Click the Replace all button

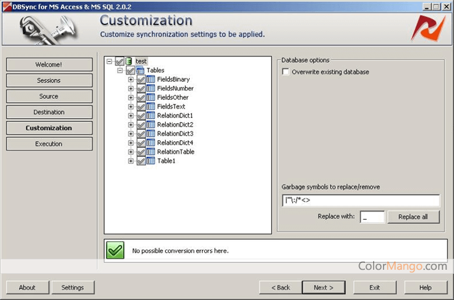(413, 217)
